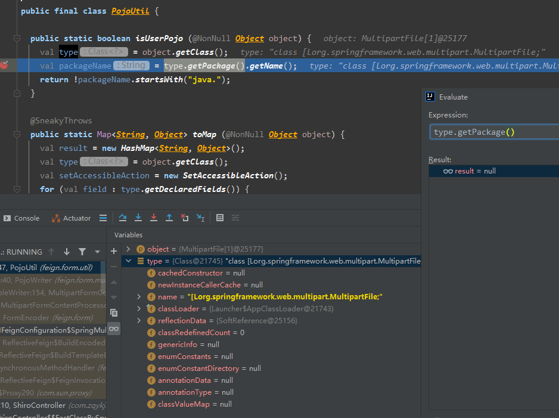The height and width of the screenshot is (418, 559).
Task: Click the frames filter funnel icon
Action: pyautogui.click(x=82, y=252)
